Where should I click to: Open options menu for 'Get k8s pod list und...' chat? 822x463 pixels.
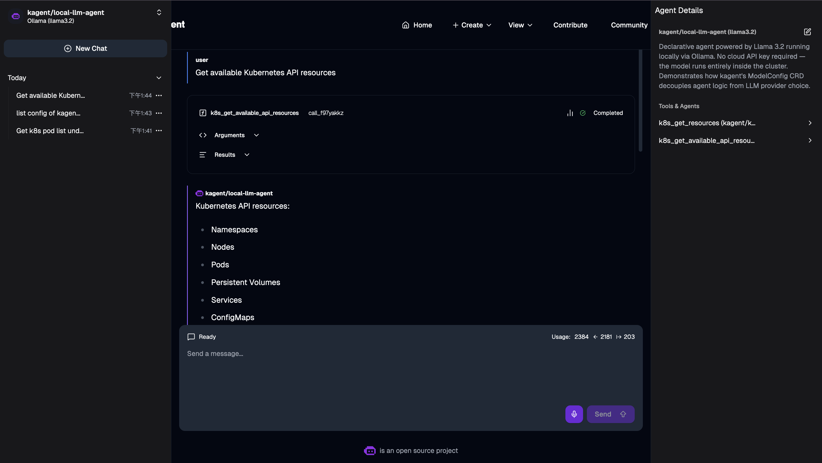(x=159, y=130)
